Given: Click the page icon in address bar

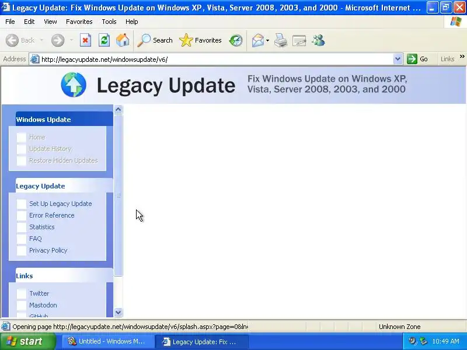Looking at the screenshot, I should point(35,60).
